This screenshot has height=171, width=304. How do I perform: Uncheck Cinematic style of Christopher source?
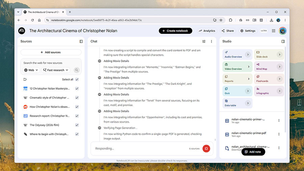(x=77, y=98)
